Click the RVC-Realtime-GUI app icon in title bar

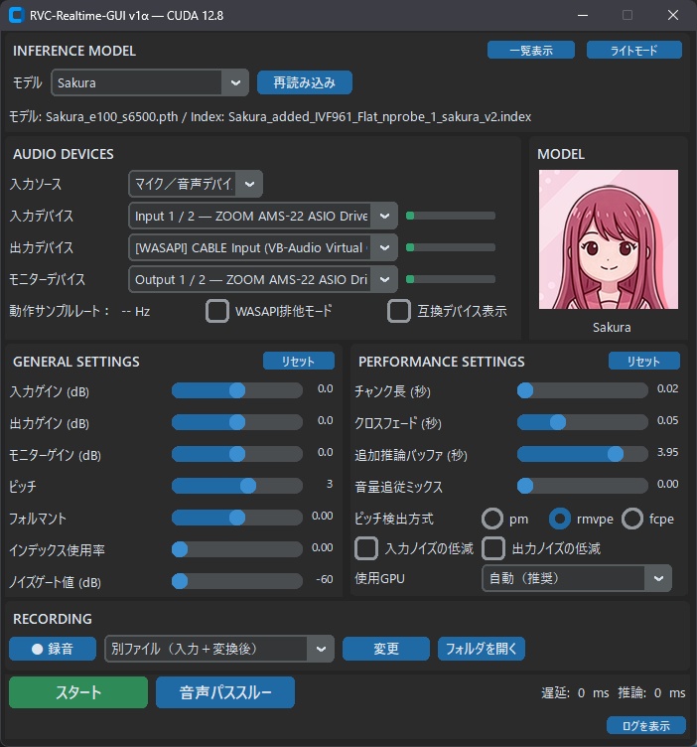[16, 15]
